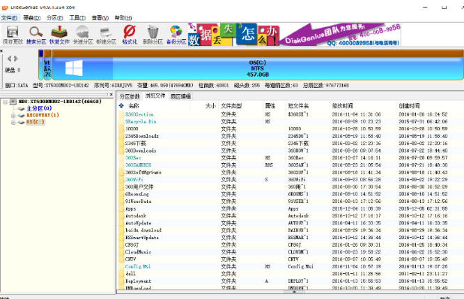
Task: Click the folder icon of Autodesk row
Action: 121,216
